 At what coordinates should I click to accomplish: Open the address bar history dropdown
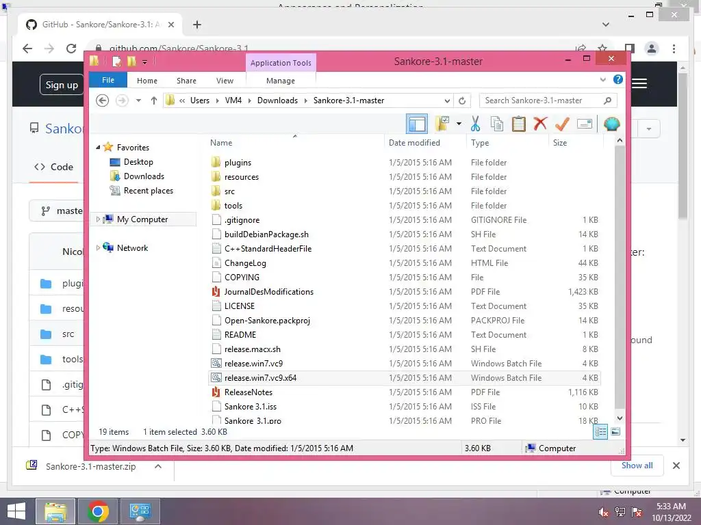[447, 100]
